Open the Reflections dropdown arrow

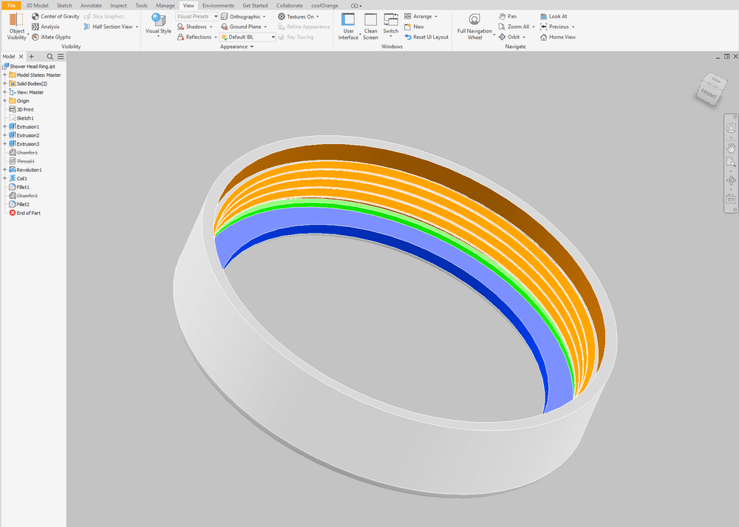click(x=216, y=37)
